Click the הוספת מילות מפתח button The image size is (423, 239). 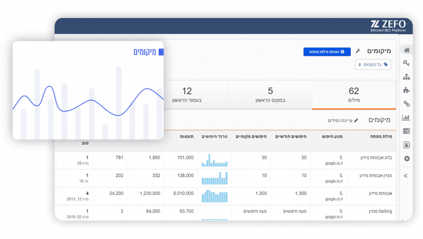click(x=327, y=51)
